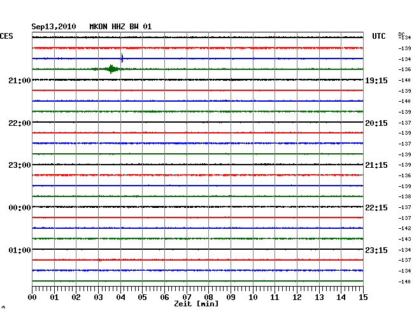Click the "03" minute axis label

(x=98, y=297)
